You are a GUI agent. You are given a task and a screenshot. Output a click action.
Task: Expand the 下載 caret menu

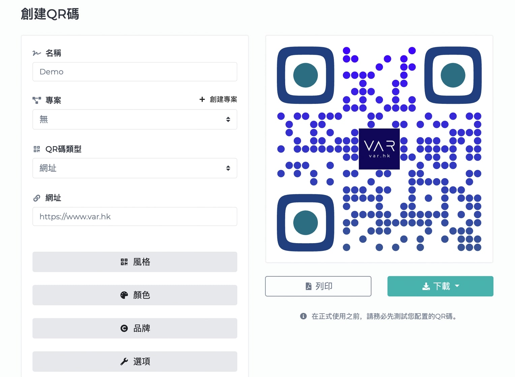pos(457,286)
